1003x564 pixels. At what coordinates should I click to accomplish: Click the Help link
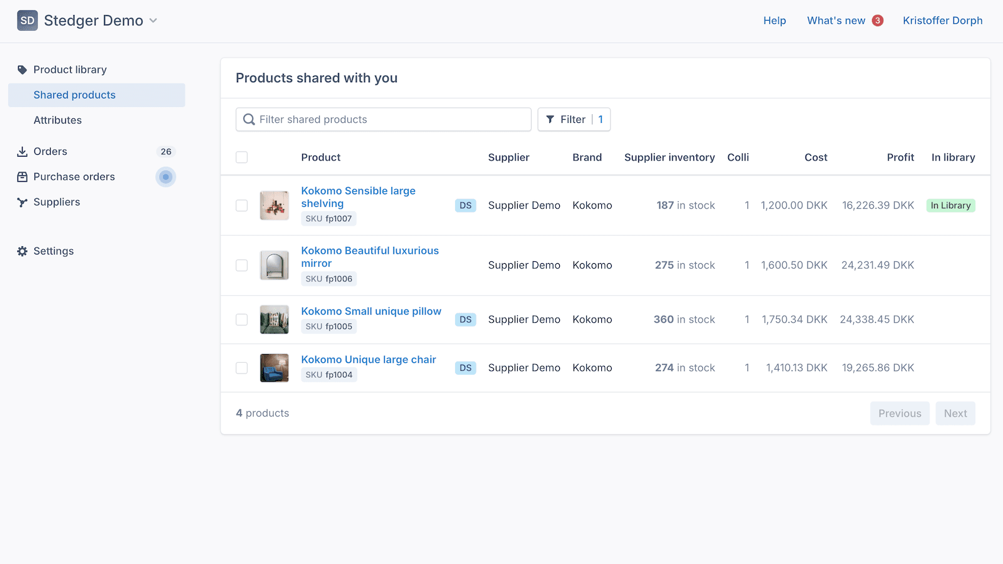(x=774, y=21)
